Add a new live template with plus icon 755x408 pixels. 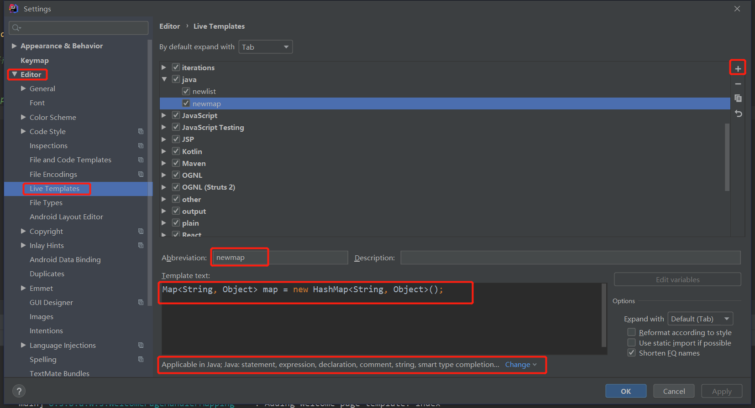pos(738,68)
